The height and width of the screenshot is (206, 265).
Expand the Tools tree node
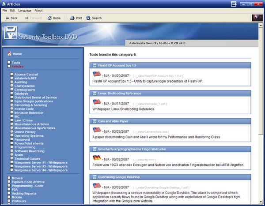coord(8,63)
